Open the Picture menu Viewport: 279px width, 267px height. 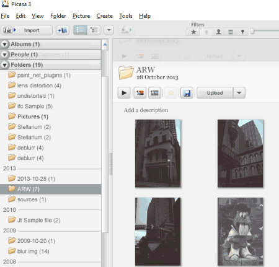(81, 16)
